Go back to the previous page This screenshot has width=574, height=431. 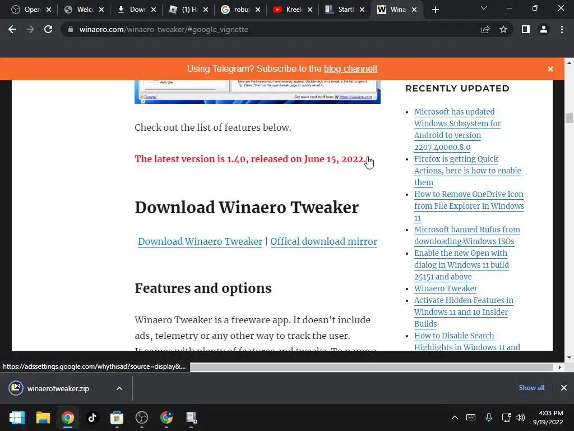(12, 29)
